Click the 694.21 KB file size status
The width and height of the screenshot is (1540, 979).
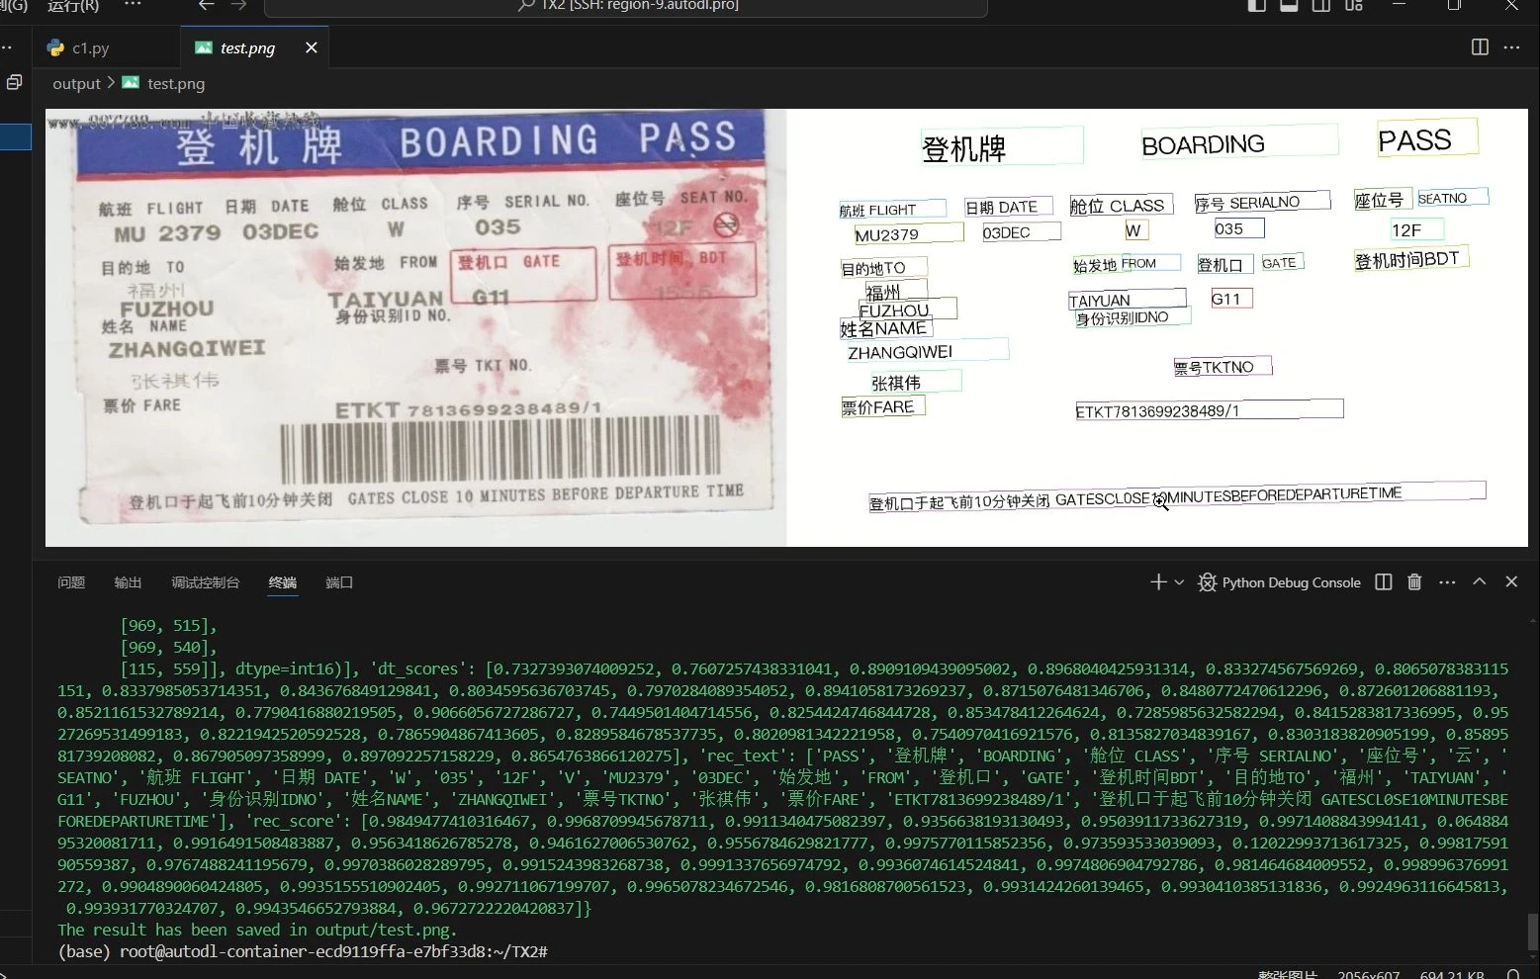point(1452,973)
